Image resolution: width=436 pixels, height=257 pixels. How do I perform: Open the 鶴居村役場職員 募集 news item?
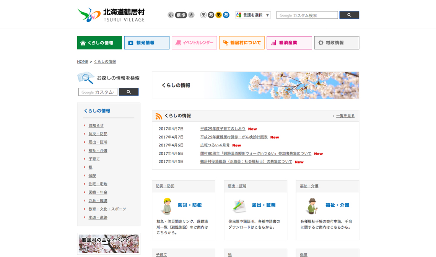pos(246,162)
